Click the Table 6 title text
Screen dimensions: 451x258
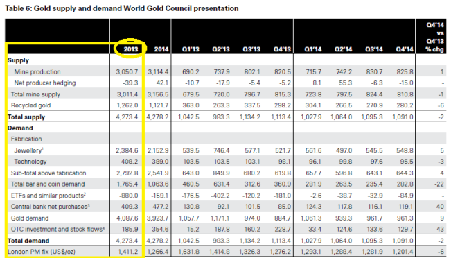[x=122, y=8]
